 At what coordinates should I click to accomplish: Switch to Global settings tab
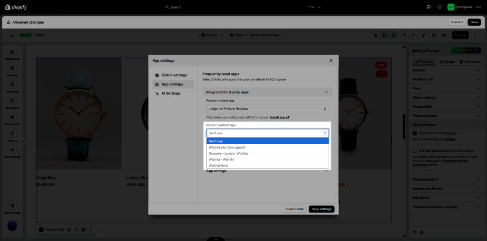174,75
